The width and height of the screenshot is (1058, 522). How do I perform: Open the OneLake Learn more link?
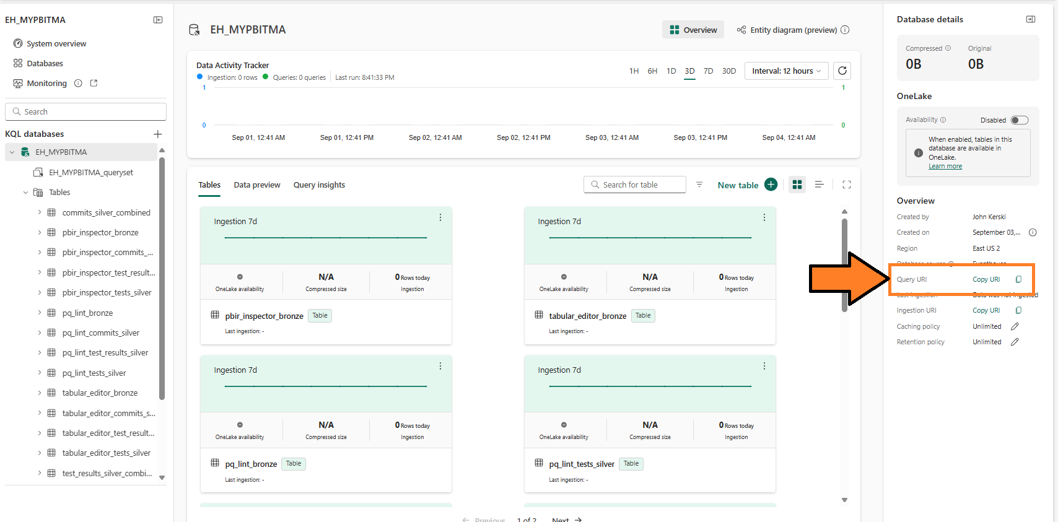[x=945, y=166]
